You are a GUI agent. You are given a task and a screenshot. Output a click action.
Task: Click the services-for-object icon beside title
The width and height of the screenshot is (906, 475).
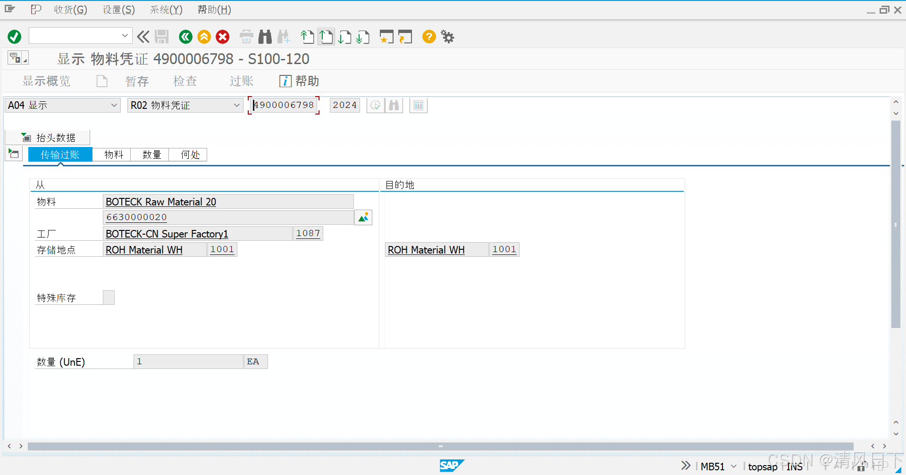pos(18,58)
